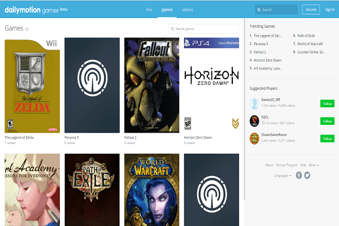This screenshot has height=226, width=339.
Task: Select Counter-Strike: Gl.. in Trending Games
Action: tap(311, 52)
